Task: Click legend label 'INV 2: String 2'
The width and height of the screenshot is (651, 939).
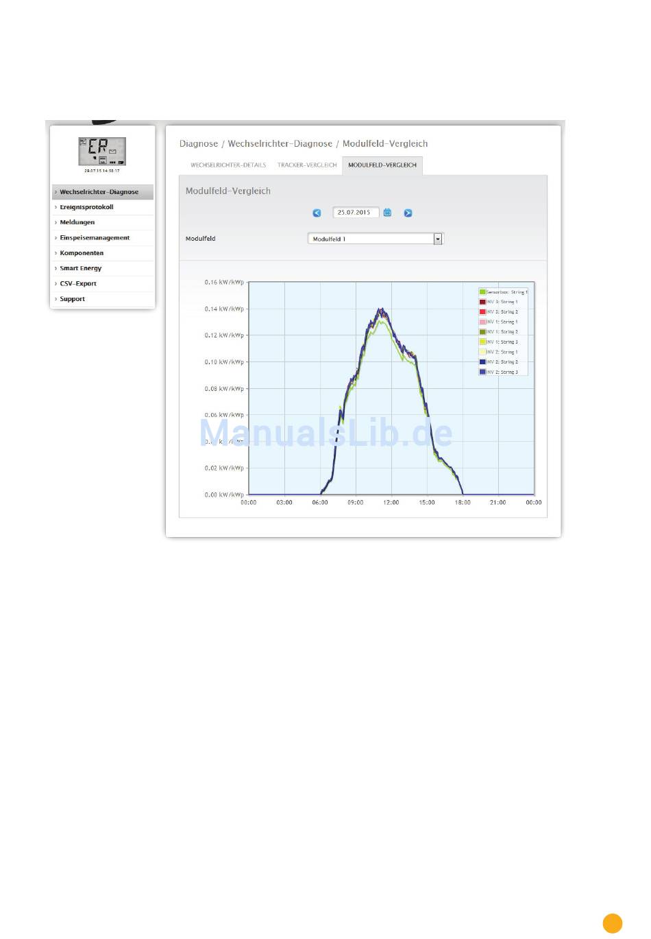Action: [502, 361]
